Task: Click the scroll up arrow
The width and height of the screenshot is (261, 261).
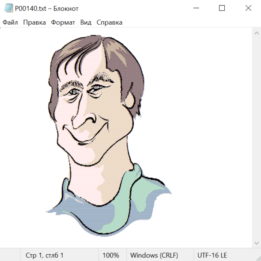Action: tap(256, 33)
